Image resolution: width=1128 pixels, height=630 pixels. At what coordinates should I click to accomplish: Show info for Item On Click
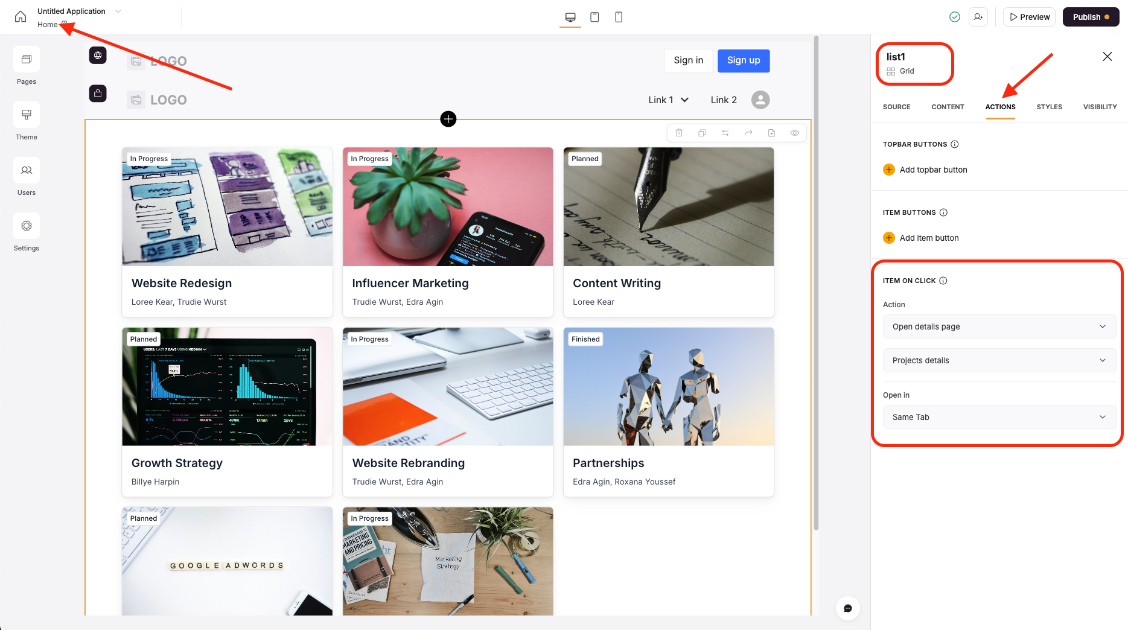pos(943,281)
